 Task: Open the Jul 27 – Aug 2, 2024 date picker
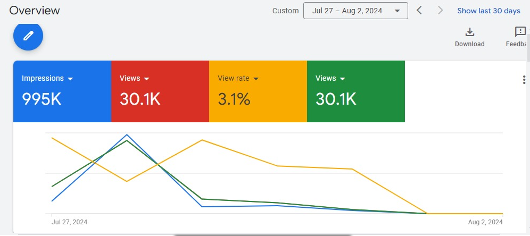click(x=355, y=11)
